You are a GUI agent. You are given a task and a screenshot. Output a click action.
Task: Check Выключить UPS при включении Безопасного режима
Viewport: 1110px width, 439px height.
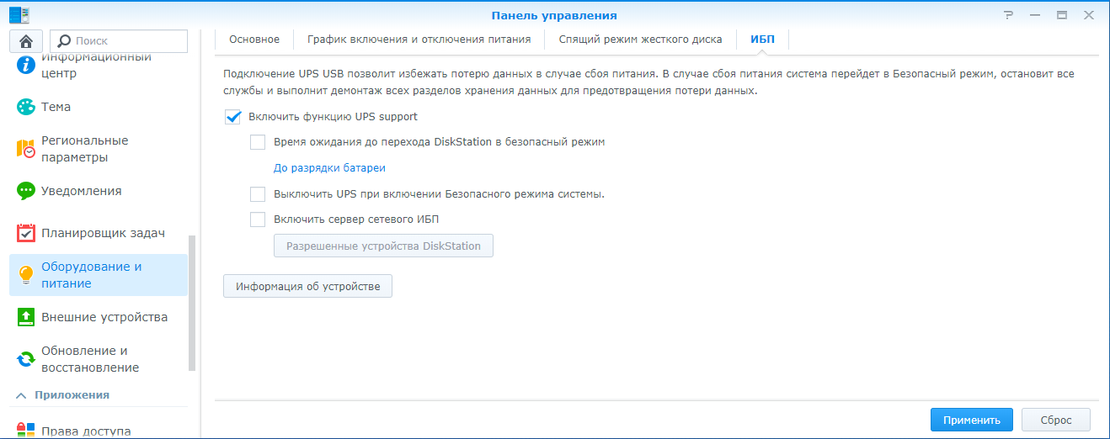[258, 194]
